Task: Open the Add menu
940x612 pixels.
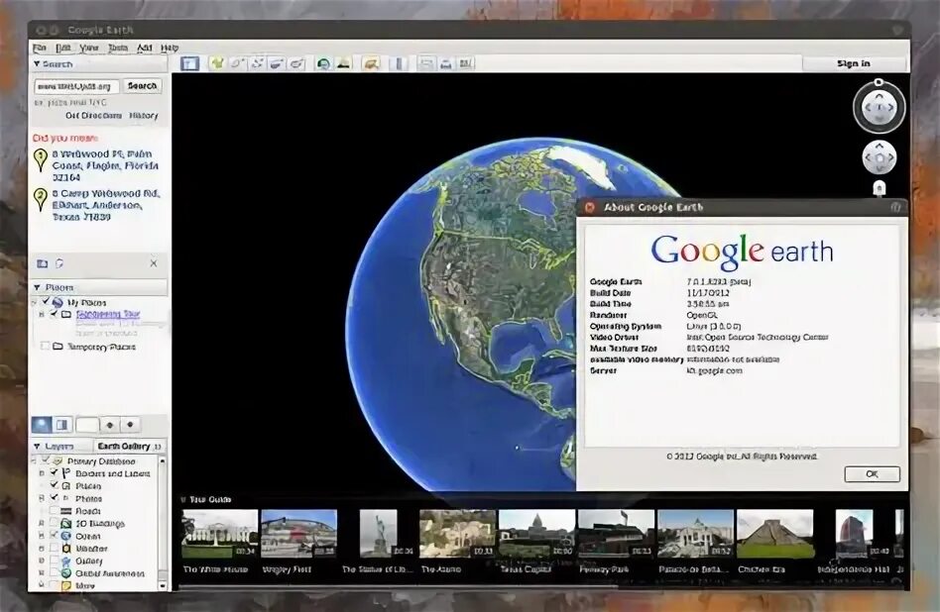Action: point(145,48)
